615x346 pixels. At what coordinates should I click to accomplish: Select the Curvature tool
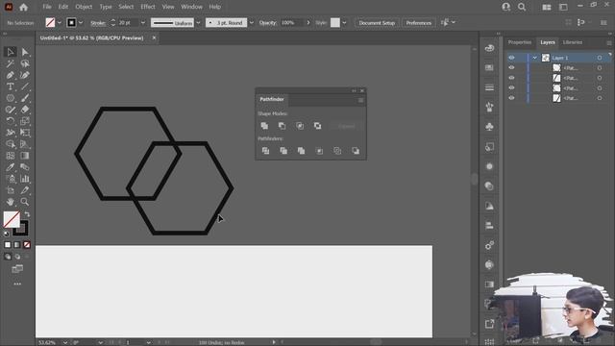pos(25,75)
